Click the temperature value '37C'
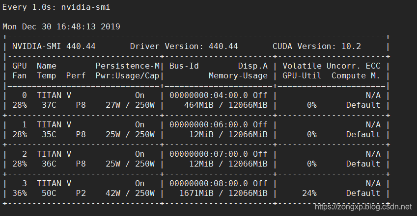The width and height of the screenshot is (417, 216). point(49,105)
